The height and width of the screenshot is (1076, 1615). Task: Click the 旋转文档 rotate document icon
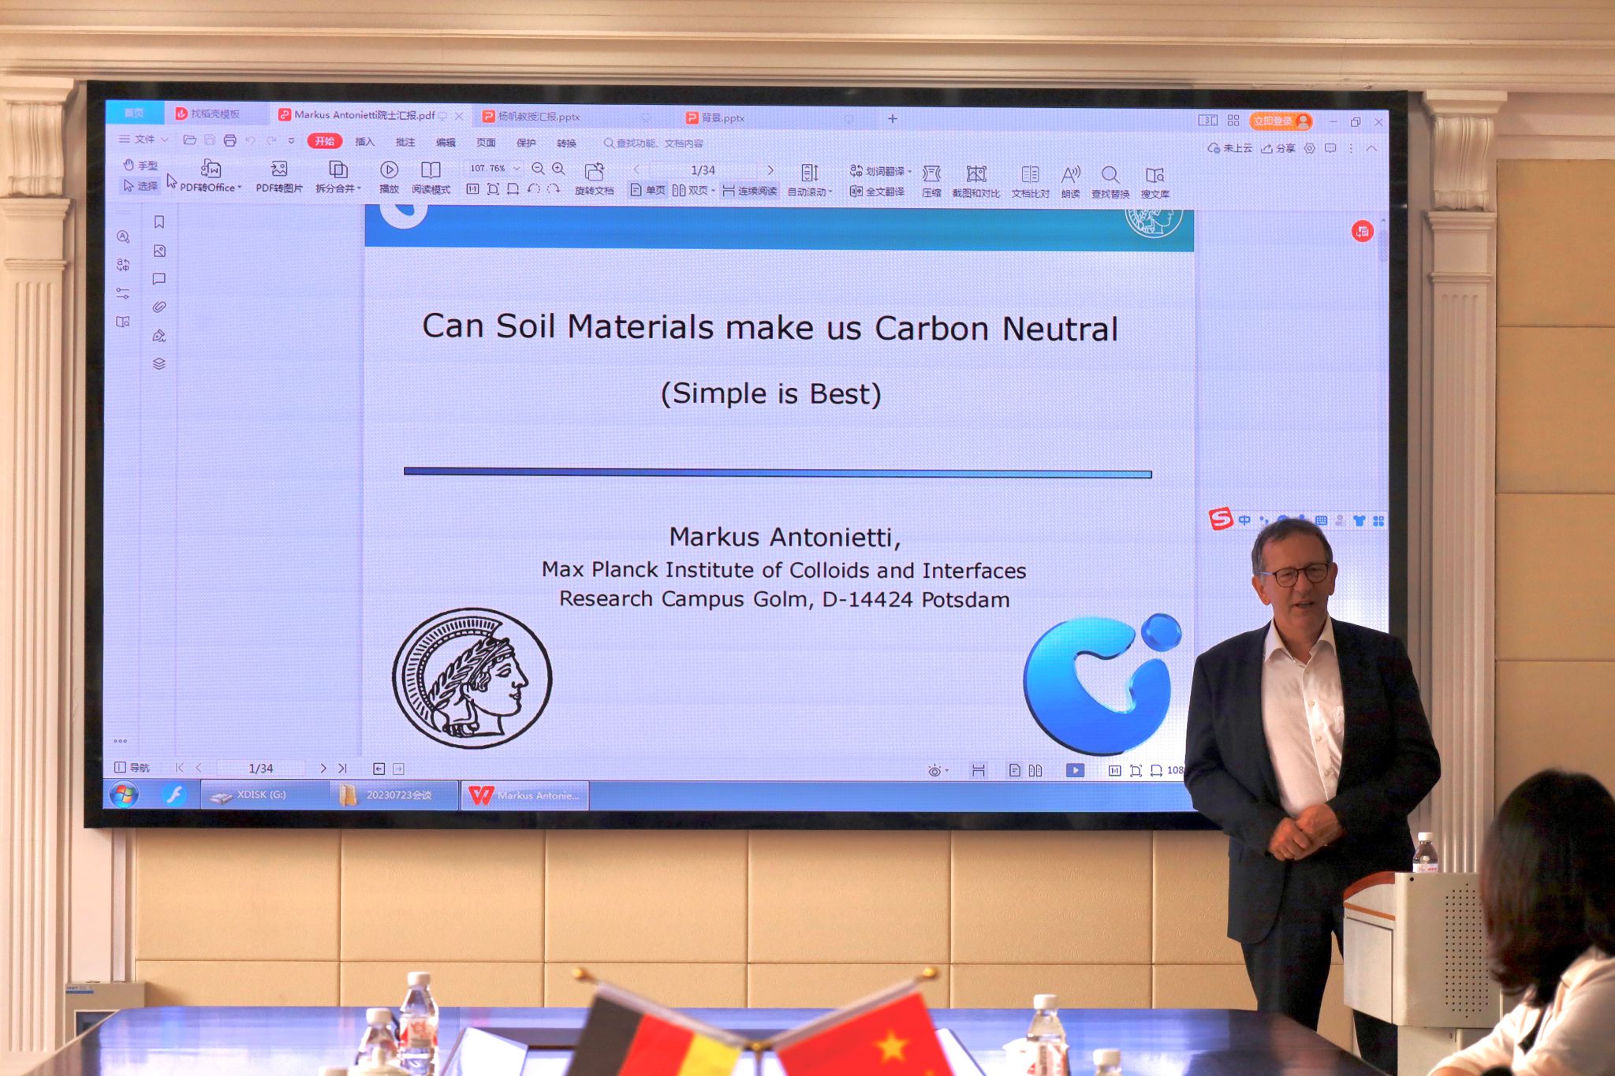[594, 172]
